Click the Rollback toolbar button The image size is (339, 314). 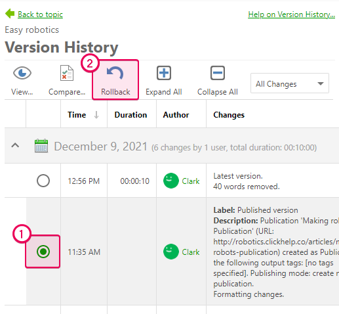(115, 80)
